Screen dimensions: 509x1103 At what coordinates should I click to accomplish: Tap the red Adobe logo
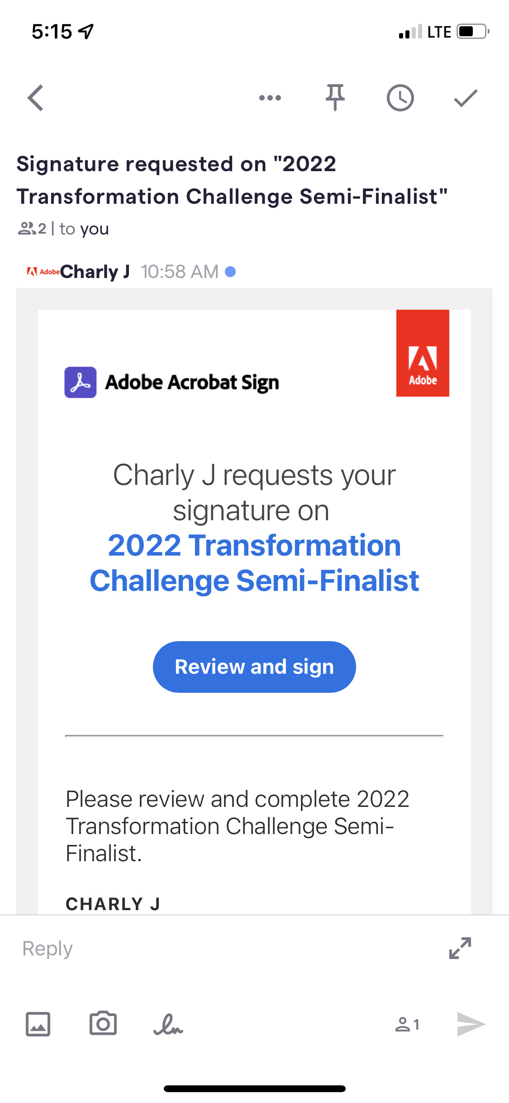click(423, 353)
